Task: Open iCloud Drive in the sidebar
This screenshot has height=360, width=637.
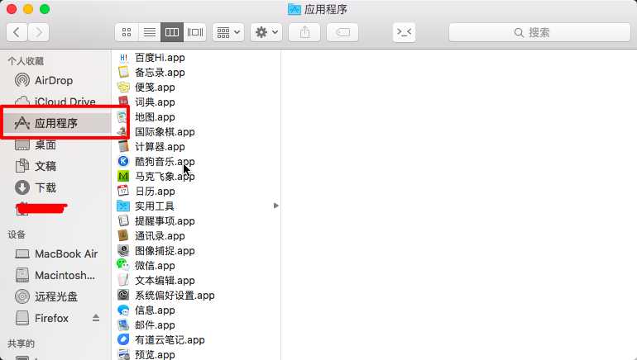Action: click(x=55, y=102)
